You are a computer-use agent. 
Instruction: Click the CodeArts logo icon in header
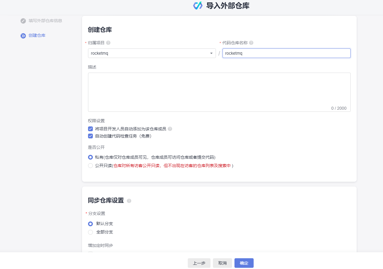pyautogui.click(x=198, y=5)
